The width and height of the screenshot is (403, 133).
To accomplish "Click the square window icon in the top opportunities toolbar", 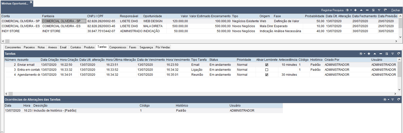I will pyautogui.click(x=373, y=10).
